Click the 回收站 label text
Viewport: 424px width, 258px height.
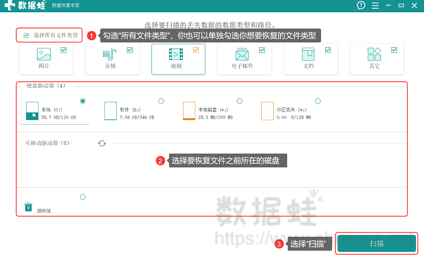44,211
